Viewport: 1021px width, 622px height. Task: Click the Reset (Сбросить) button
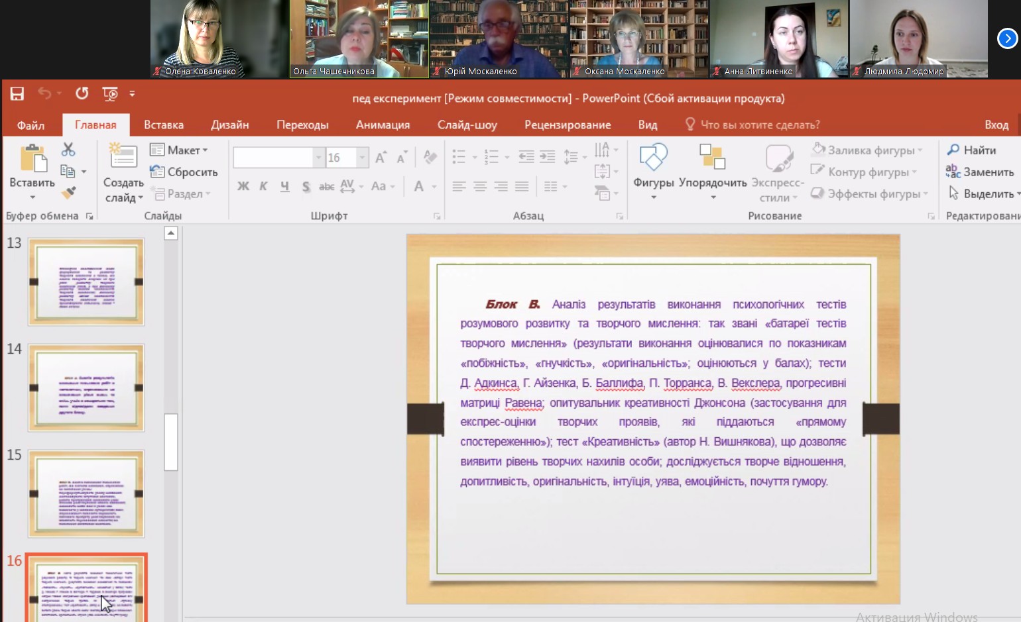coord(184,172)
